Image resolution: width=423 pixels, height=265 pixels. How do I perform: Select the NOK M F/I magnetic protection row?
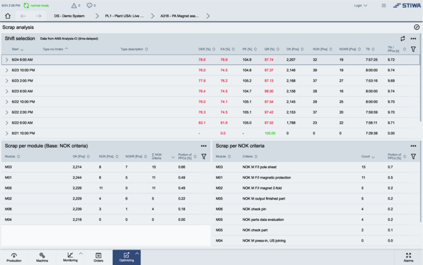316,177
